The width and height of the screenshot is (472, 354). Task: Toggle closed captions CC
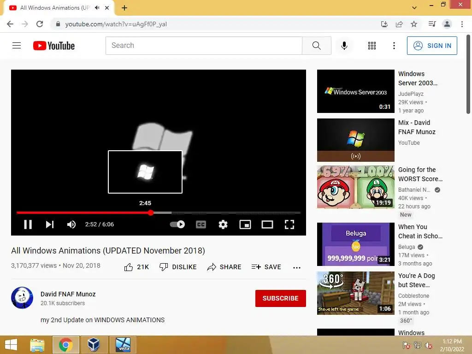point(201,224)
